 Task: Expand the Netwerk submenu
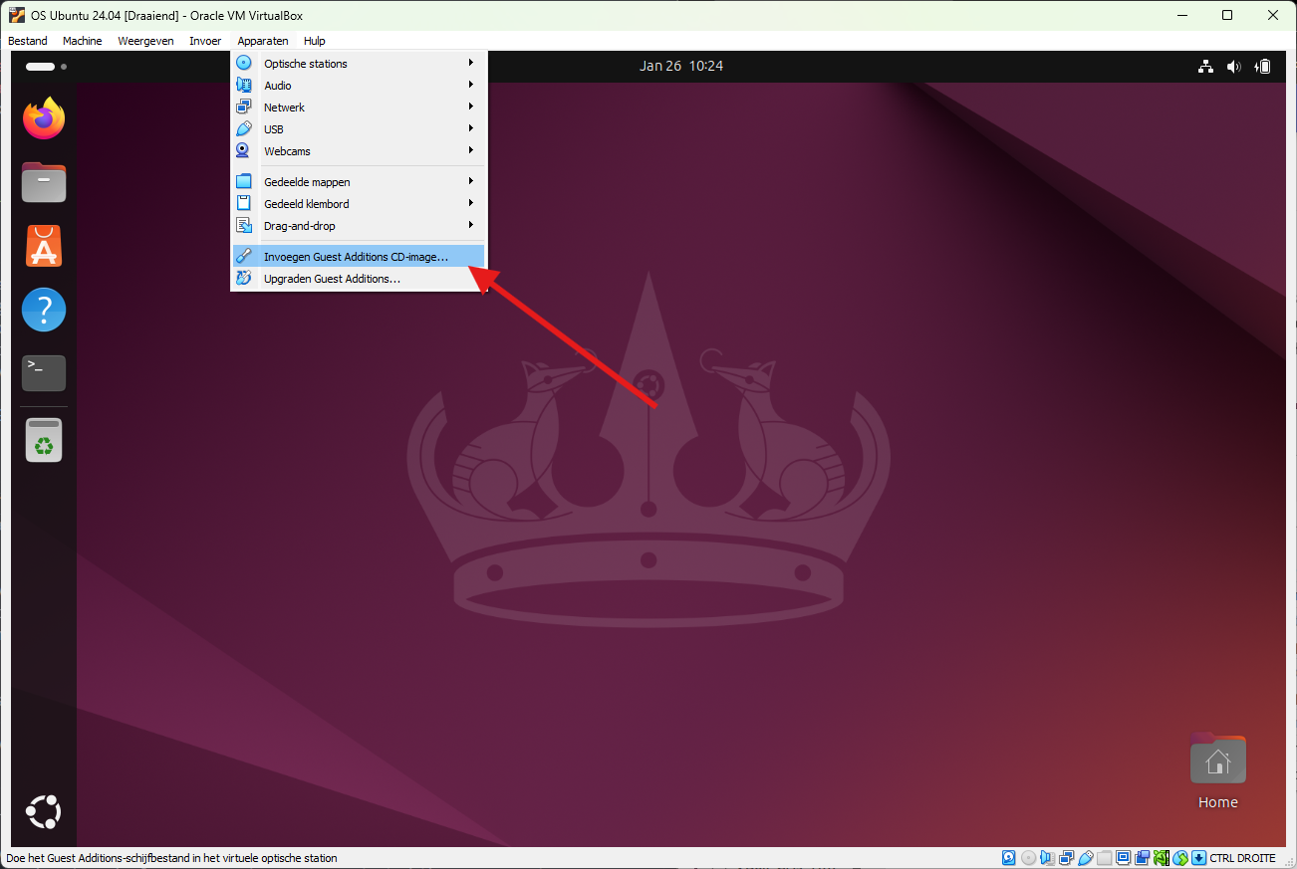(284, 107)
